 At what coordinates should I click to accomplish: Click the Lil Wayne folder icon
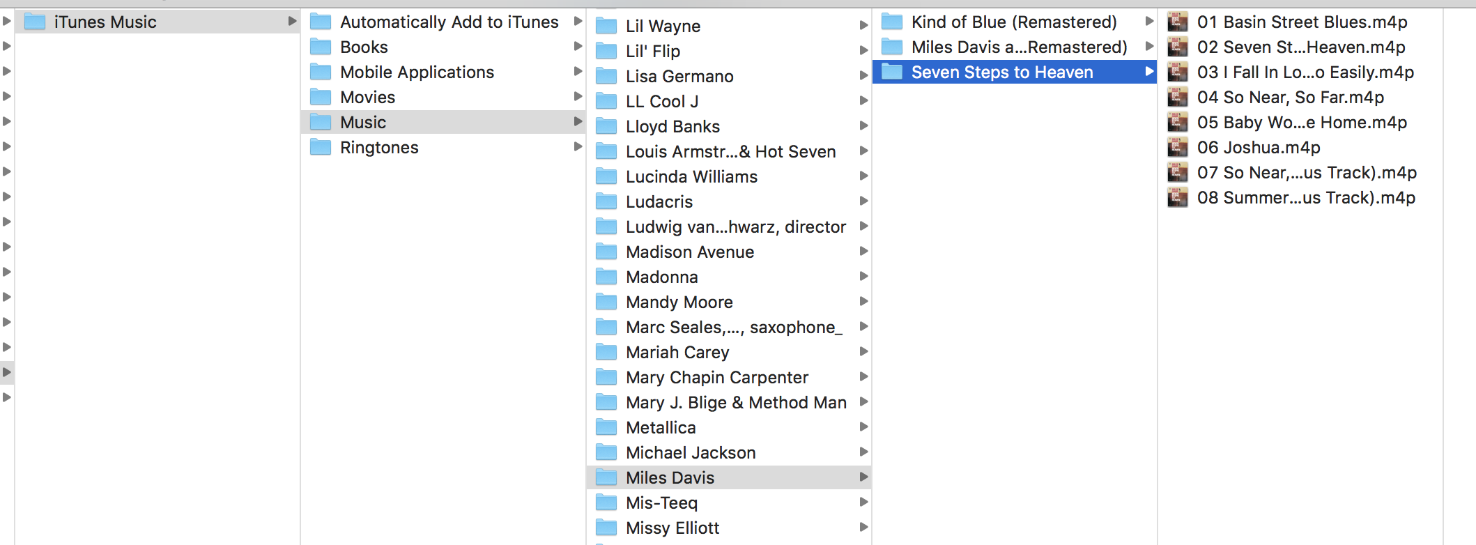[x=606, y=26]
